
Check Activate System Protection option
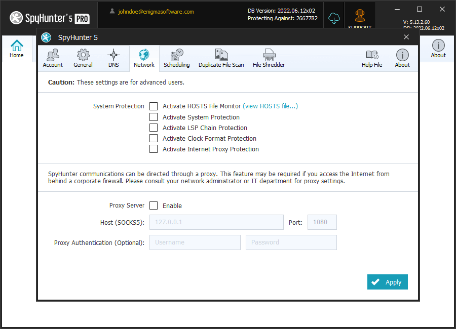[154, 117]
